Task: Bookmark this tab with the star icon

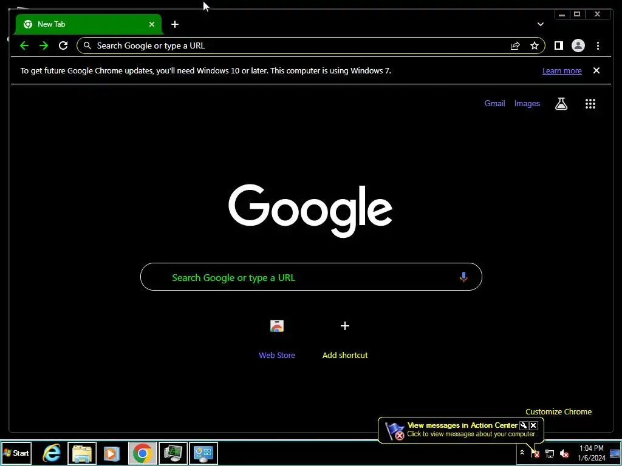Action: (535, 46)
